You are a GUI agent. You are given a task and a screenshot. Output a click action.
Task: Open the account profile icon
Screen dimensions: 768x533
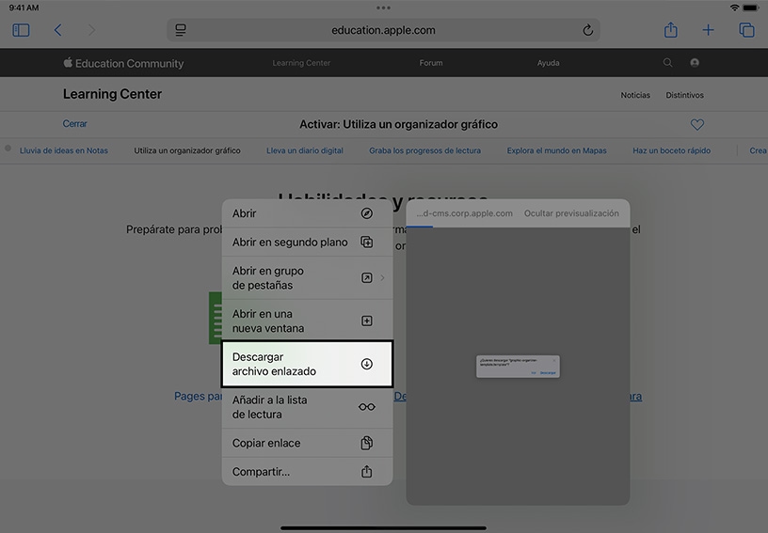[695, 63]
